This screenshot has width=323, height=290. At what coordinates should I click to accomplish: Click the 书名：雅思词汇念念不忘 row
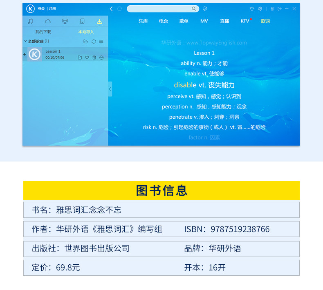161,210
